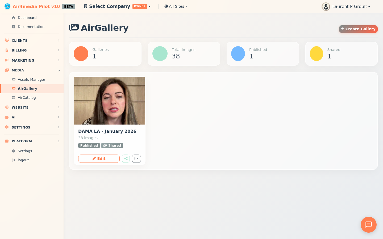Click the share icon on the DAMA LA gallery card

pos(126,159)
